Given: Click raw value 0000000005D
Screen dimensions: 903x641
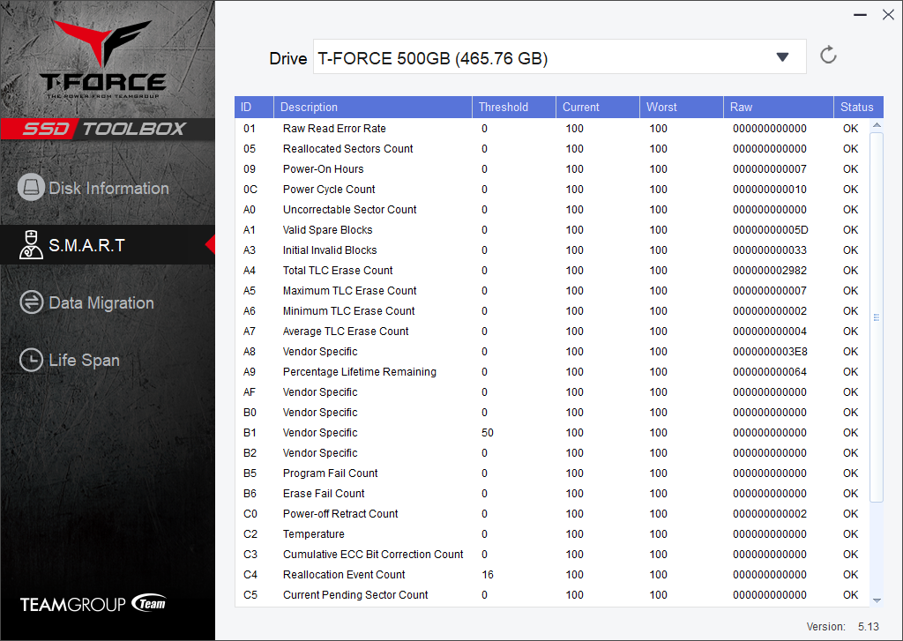Looking at the screenshot, I should pyautogui.click(x=771, y=230).
